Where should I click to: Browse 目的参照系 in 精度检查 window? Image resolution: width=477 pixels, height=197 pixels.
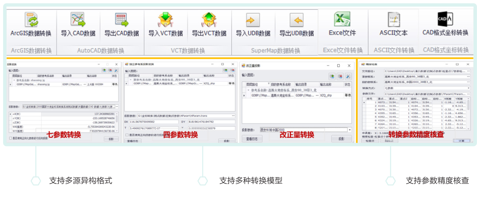click(468, 82)
